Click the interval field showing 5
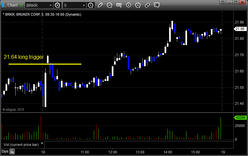This screenshot has height=156, width=248. click(x=72, y=5)
